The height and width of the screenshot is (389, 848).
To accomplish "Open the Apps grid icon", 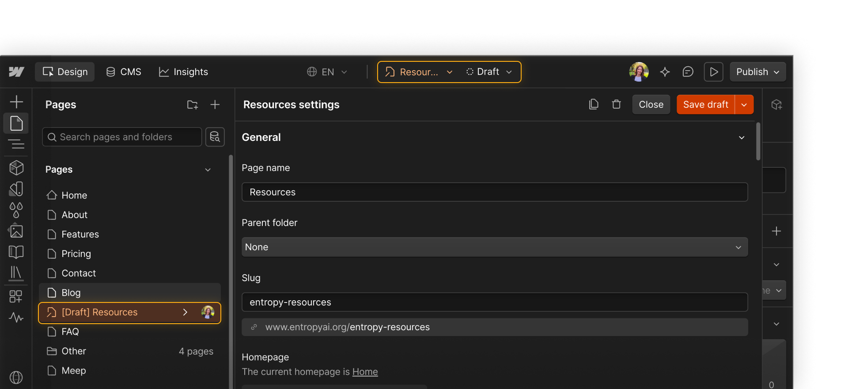I will (x=16, y=296).
